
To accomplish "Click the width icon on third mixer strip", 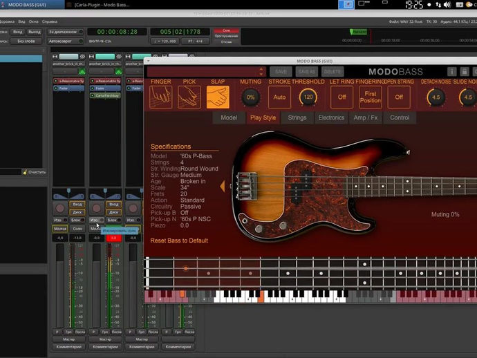I will tap(128, 57).
